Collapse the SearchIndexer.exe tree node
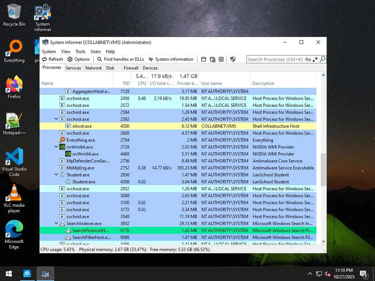 pyautogui.click(x=56, y=223)
